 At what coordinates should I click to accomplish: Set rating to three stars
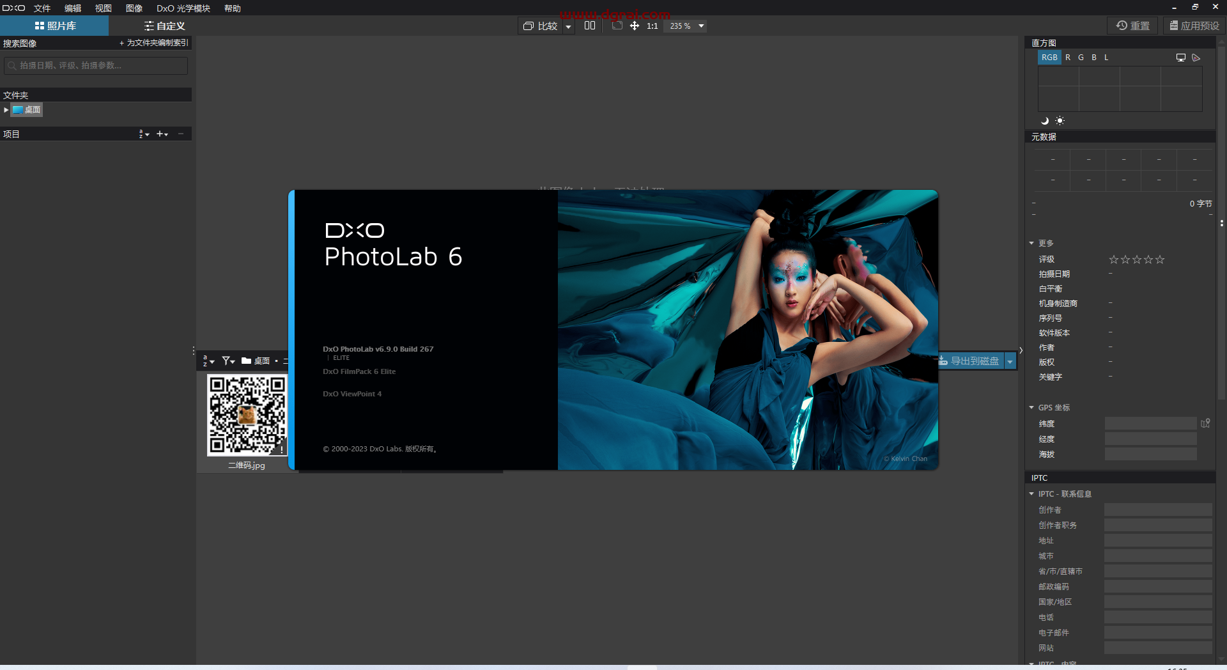tap(1137, 260)
